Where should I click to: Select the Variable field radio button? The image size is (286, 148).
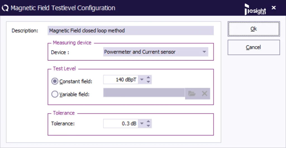(55, 94)
